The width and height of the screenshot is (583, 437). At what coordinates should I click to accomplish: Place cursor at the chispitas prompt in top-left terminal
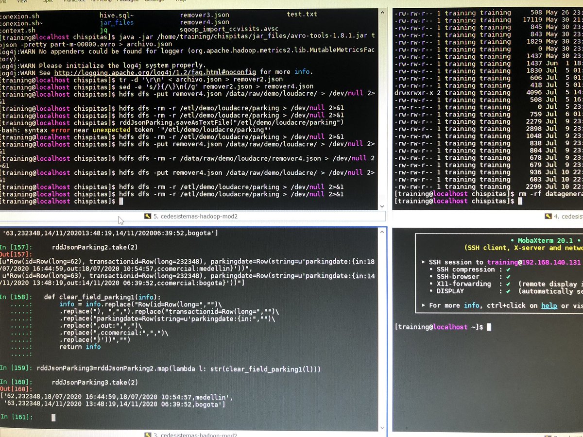click(x=121, y=201)
